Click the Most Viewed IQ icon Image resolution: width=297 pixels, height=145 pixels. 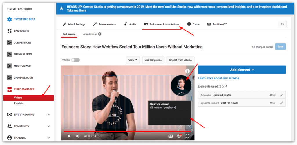[10, 66]
